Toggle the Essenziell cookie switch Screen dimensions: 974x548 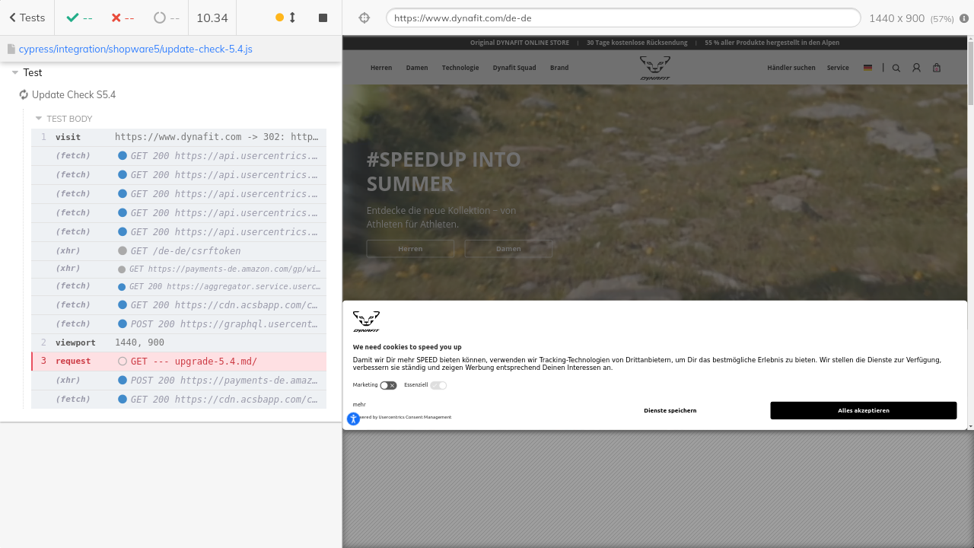click(438, 386)
